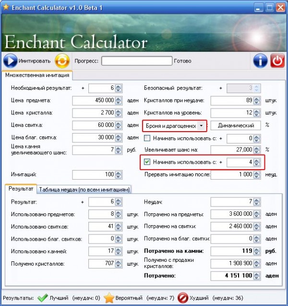
Task: Click spinner of checked Начинать использовать value 4
Action: tap(257, 162)
